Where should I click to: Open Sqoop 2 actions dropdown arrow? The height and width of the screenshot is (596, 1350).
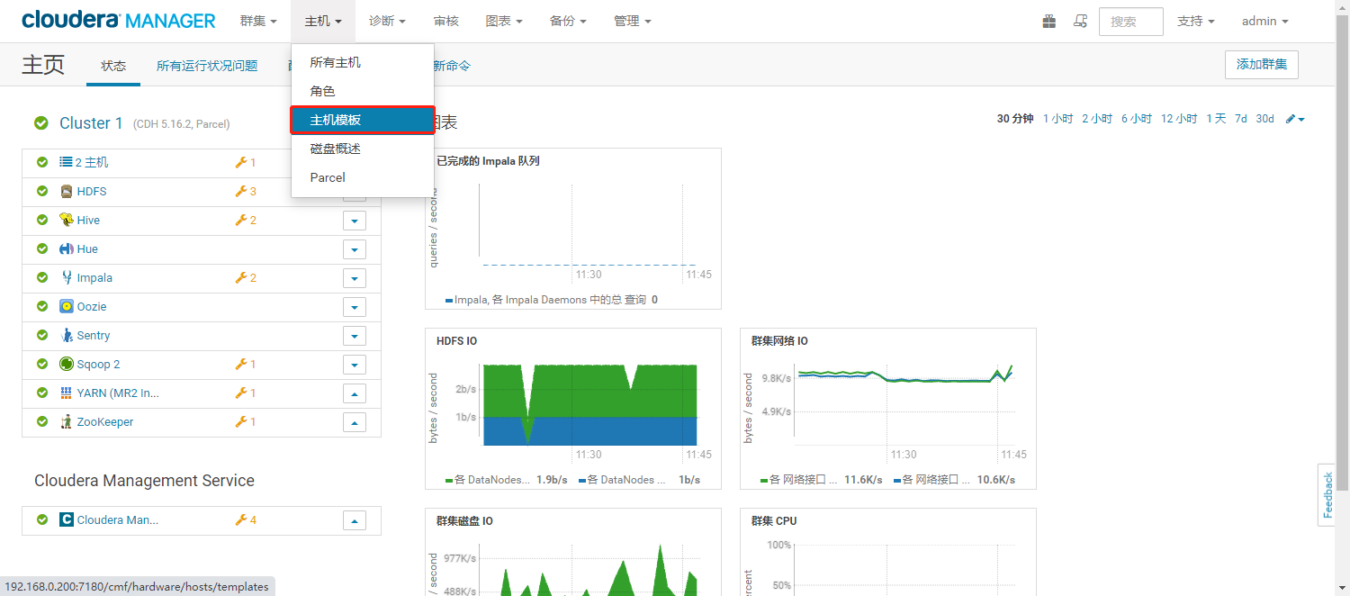pos(355,365)
